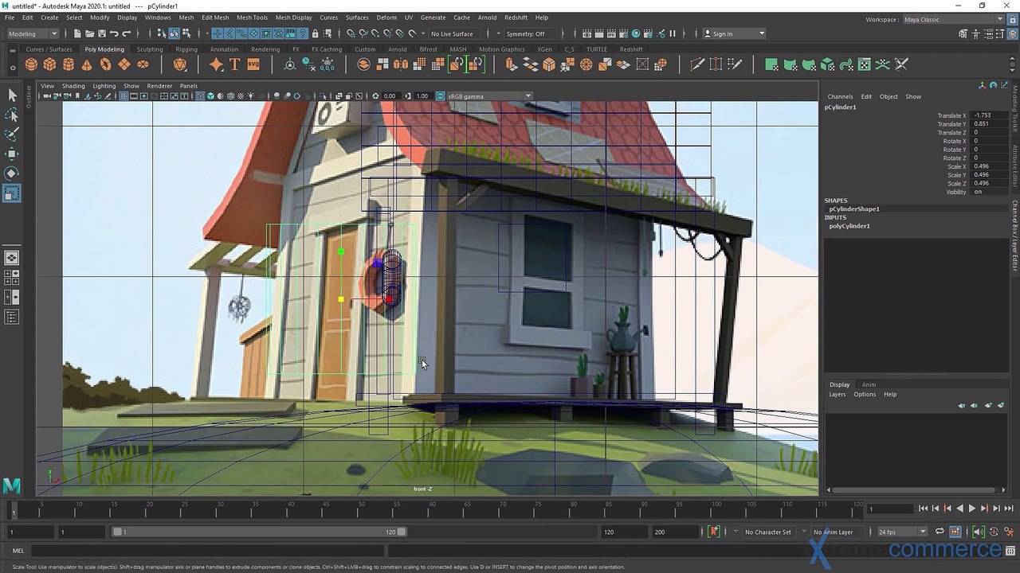
Task: Create a Polygon Cube from shelf
Action: click(49, 64)
